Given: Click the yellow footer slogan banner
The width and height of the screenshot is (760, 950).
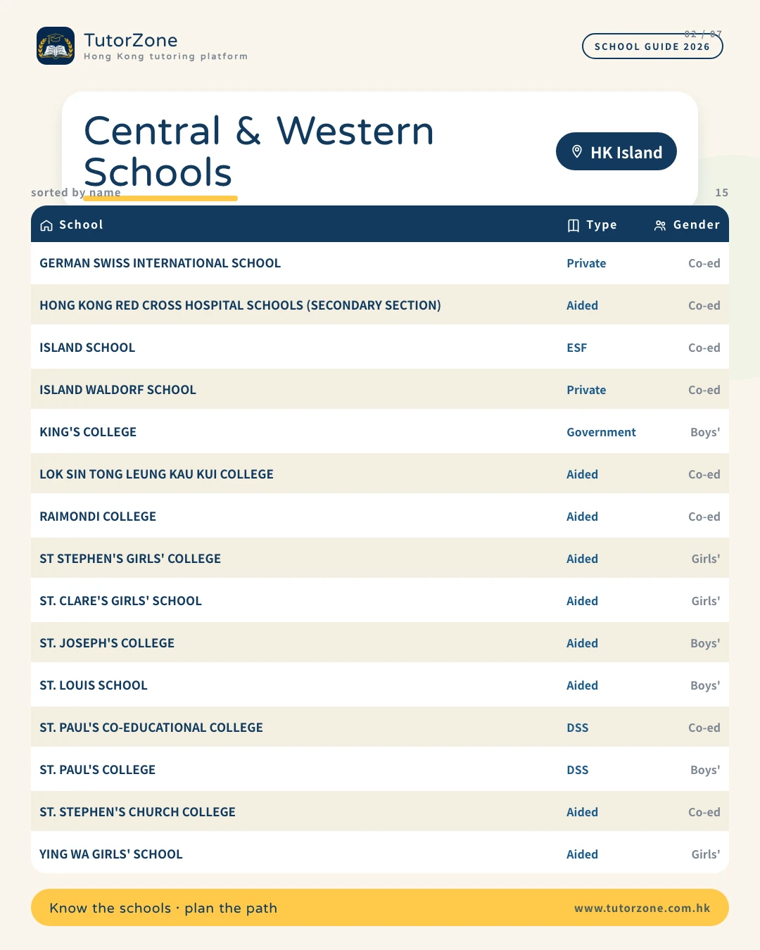Looking at the screenshot, I should tap(380, 908).
